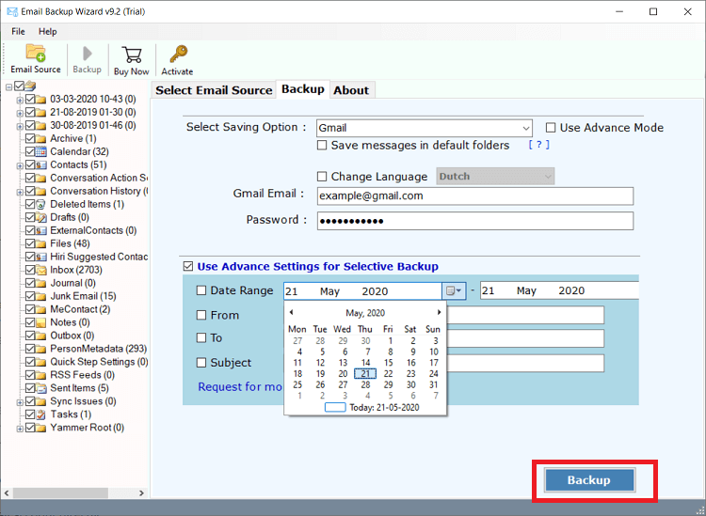Select Today: 21-05-2020 in calendar
Screen dimensions: 706x516
pyautogui.click(x=372, y=407)
